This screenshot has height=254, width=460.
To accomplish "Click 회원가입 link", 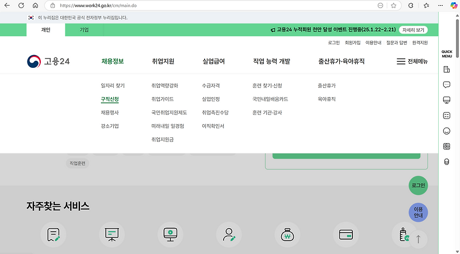I will click(352, 43).
